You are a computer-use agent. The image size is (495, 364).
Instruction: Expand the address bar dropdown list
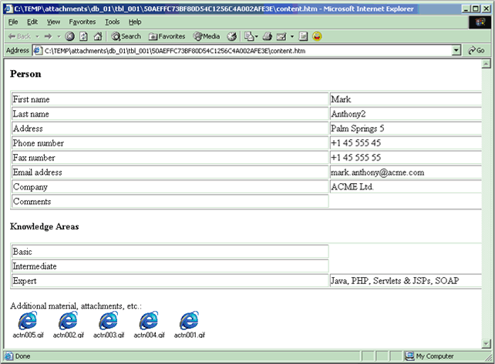tap(456, 51)
